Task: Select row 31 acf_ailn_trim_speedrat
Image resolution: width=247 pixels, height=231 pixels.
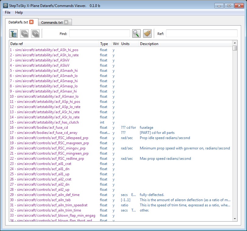Action: coord(121,205)
